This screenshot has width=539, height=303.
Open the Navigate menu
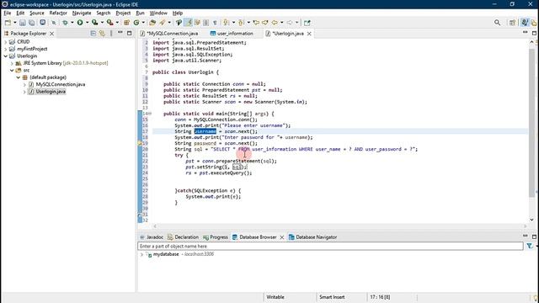[x=82, y=13]
